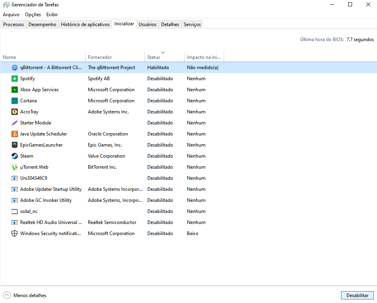377x303 pixels.
Task: Toggle sort via Status column chevron
Action: 163,52
